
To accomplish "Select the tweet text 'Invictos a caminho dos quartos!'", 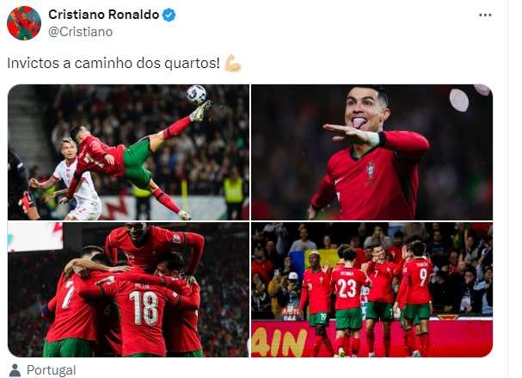I will pos(114,64).
